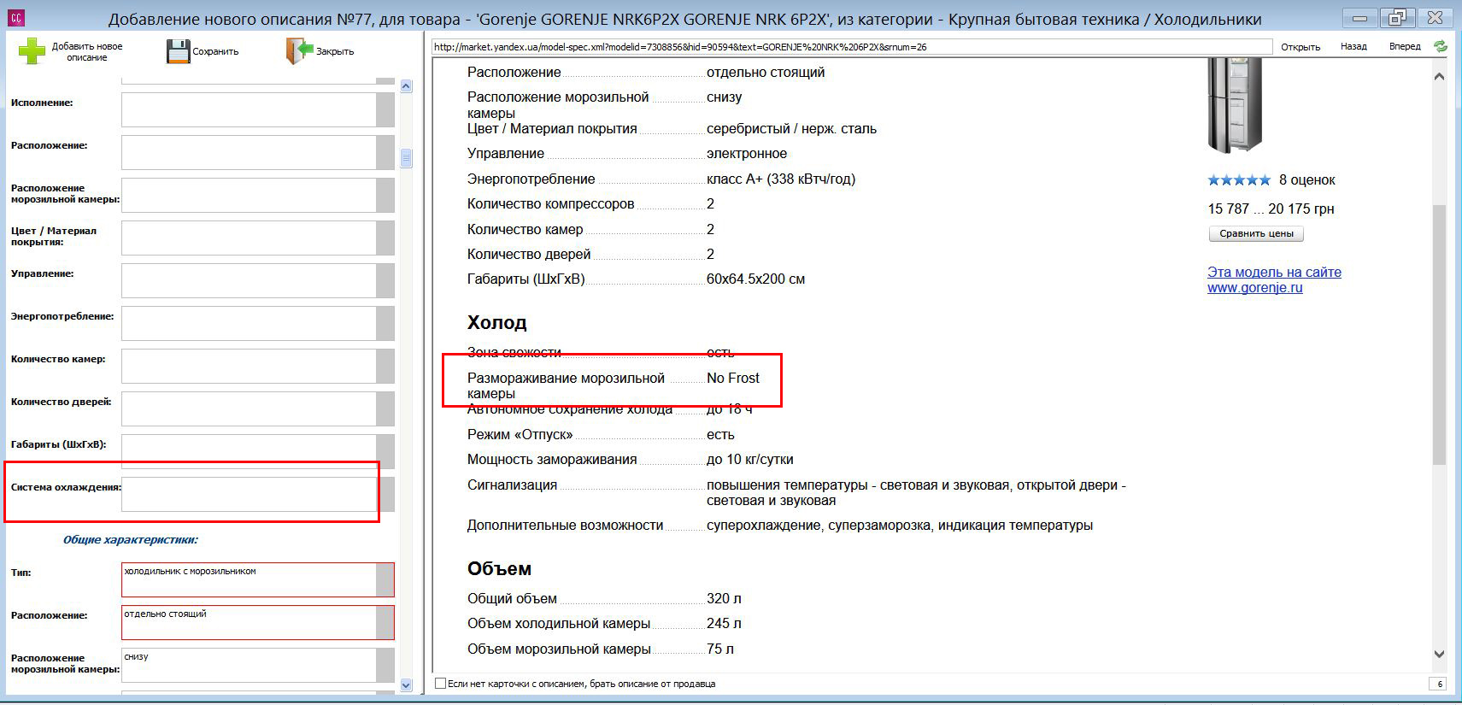
Task: Click the '15 787 ... 20 175 грн' price text
Action: click(1271, 209)
